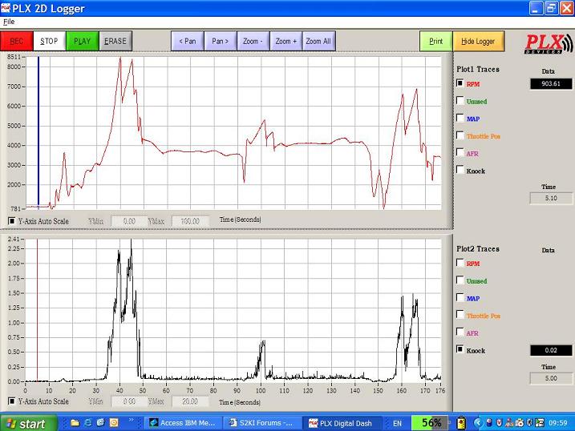Expand hidden tray icons arrow
Viewport: 575px width, 431px height.
click(x=477, y=423)
